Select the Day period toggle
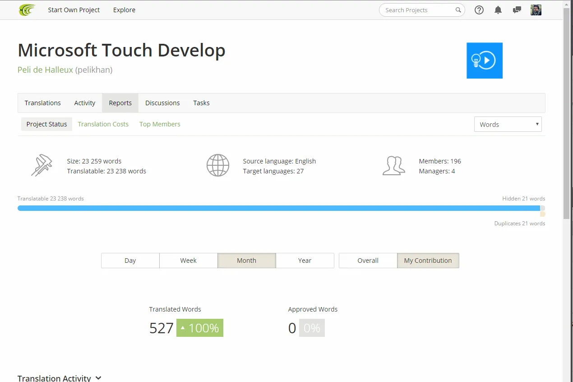The image size is (573, 382). (130, 261)
